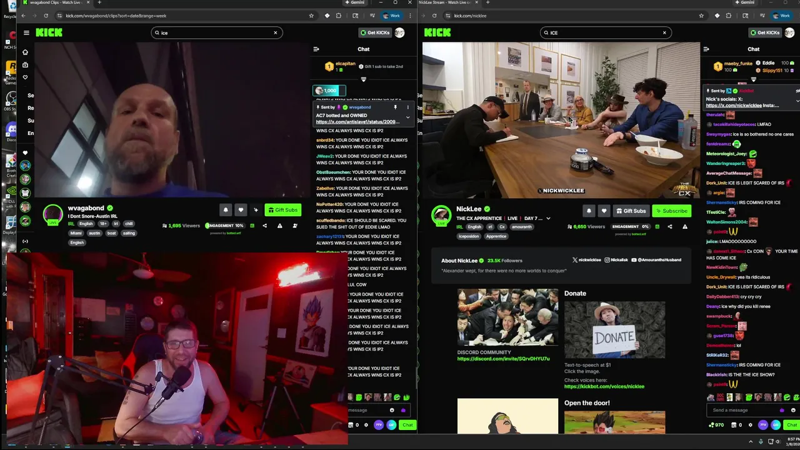The width and height of the screenshot is (800, 450).
Task: Share NickLee stream
Action: [669, 227]
